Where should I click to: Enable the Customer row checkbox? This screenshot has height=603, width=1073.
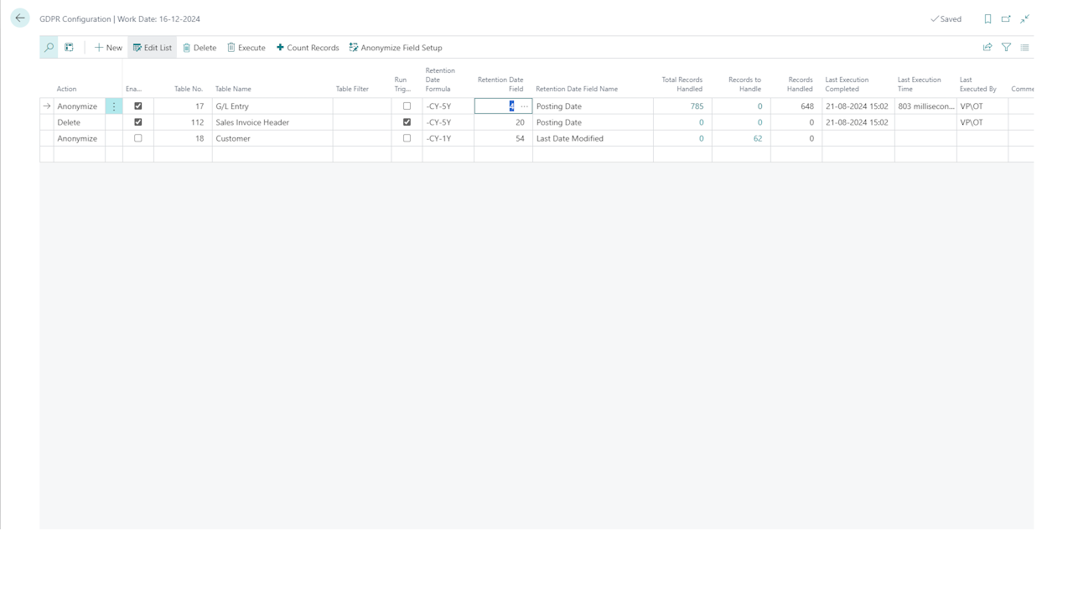(x=137, y=138)
